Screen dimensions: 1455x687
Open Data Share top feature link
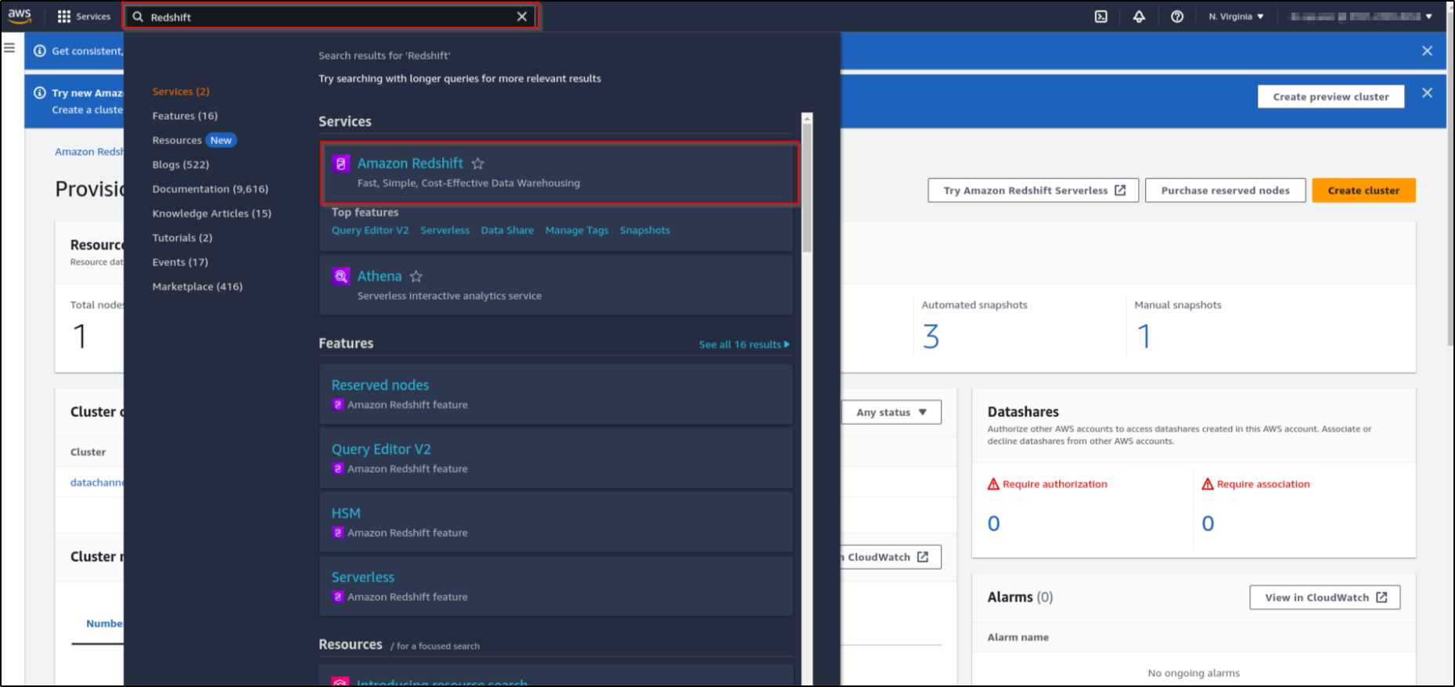point(507,230)
